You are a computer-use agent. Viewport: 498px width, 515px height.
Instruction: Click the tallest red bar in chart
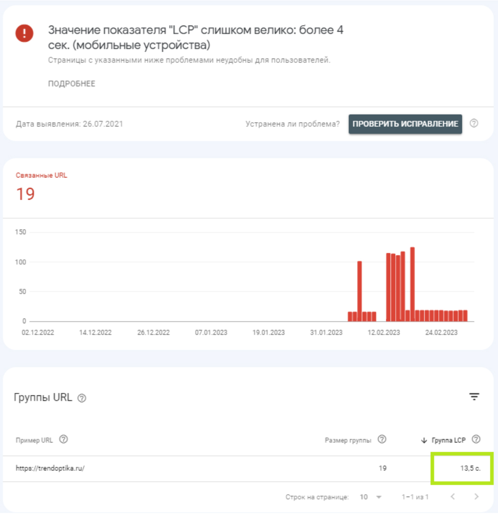click(412, 284)
